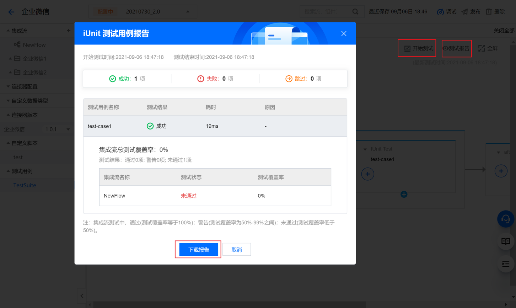
Task: Add a new flow with the 集成流 plus icon
Action: click(69, 31)
